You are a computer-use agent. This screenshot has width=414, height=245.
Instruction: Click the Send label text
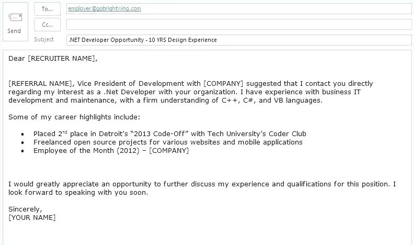14,31
